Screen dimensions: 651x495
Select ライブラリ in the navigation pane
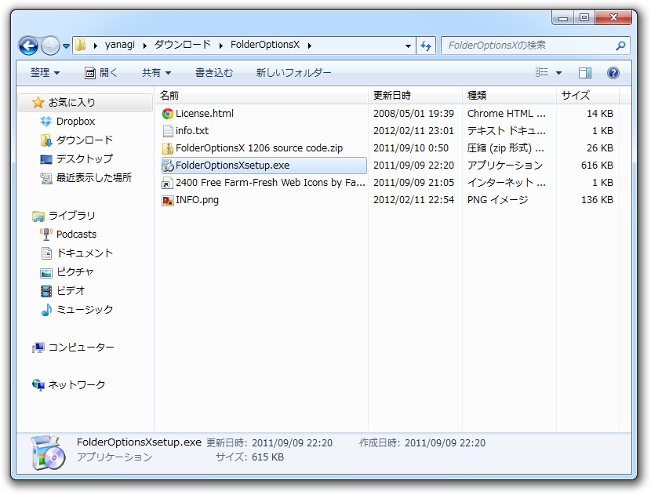[72, 216]
